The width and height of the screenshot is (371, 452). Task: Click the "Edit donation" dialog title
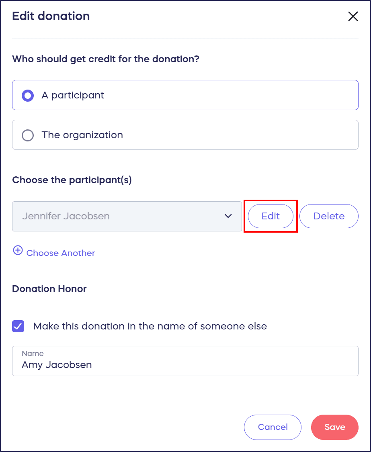[x=51, y=16]
